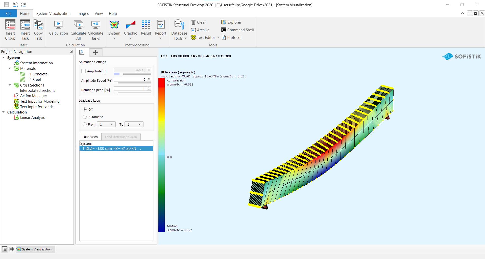Open Linear Analysis in project tree
This screenshot has width=485, height=259.
(32, 118)
